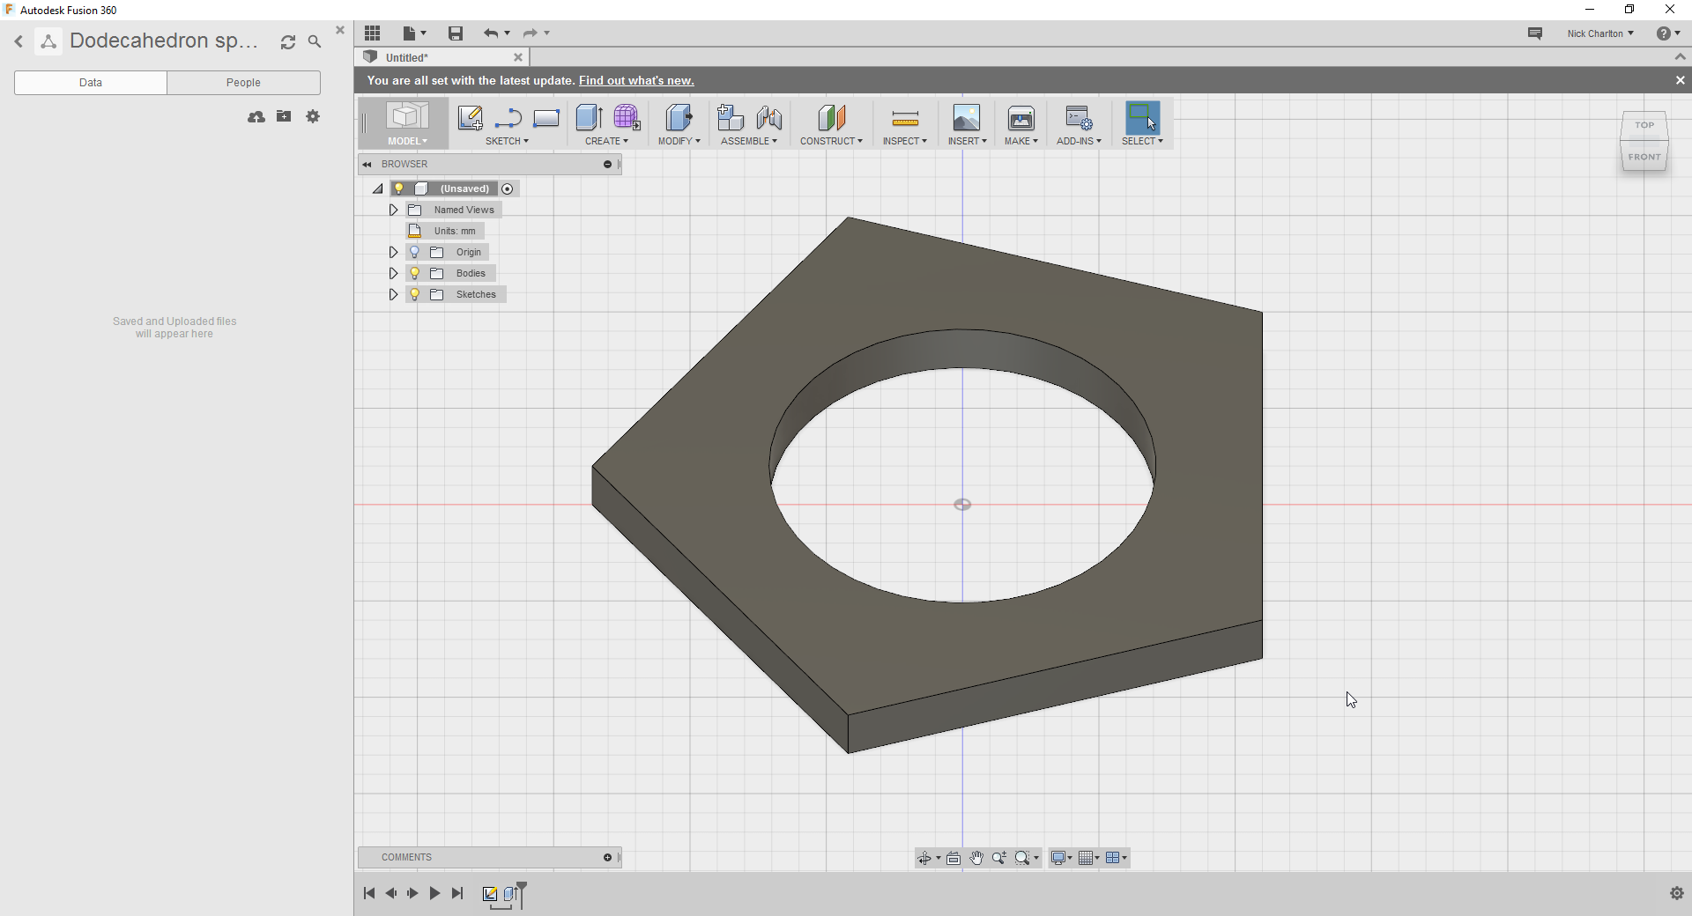Select the Create Sketch tool
Viewport: 1692px width, 916px height.
click(470, 118)
